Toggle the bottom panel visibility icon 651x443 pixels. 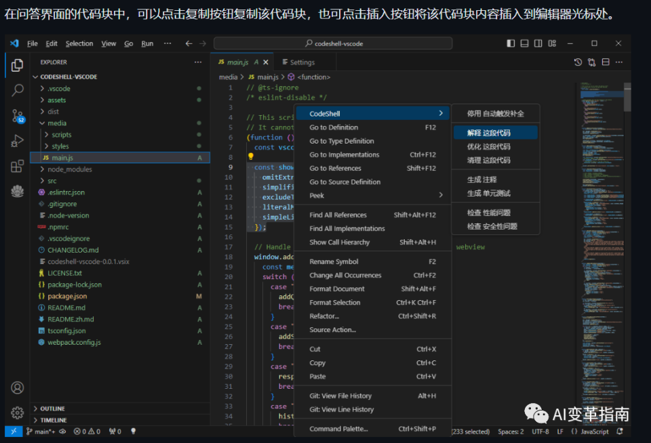(x=524, y=43)
